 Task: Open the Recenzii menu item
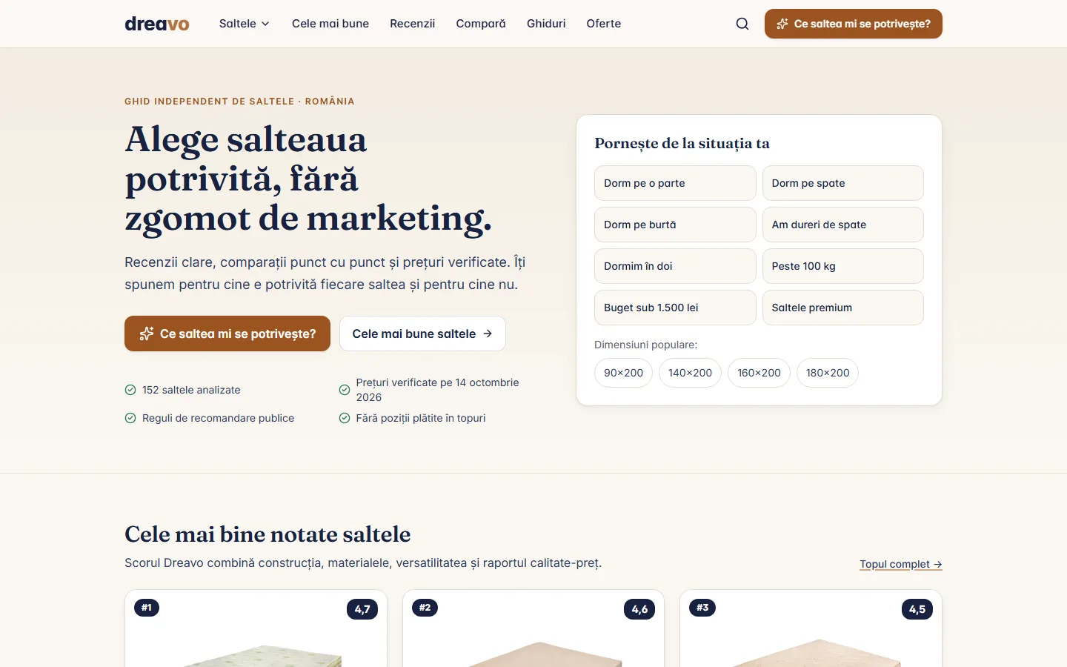tap(413, 24)
